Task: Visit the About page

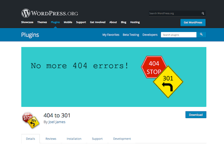Action: point(113,22)
